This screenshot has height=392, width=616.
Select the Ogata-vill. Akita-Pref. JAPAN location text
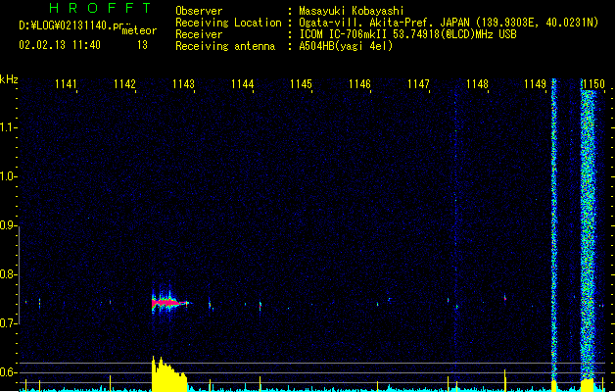(449, 23)
